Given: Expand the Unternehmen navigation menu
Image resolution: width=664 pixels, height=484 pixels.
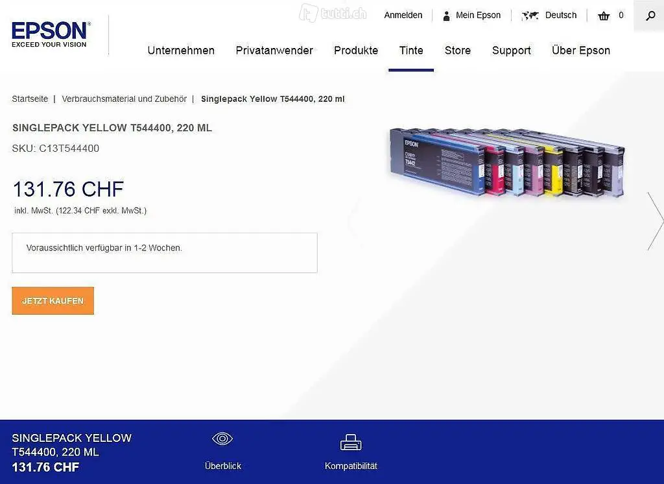Looking at the screenshot, I should 181,51.
